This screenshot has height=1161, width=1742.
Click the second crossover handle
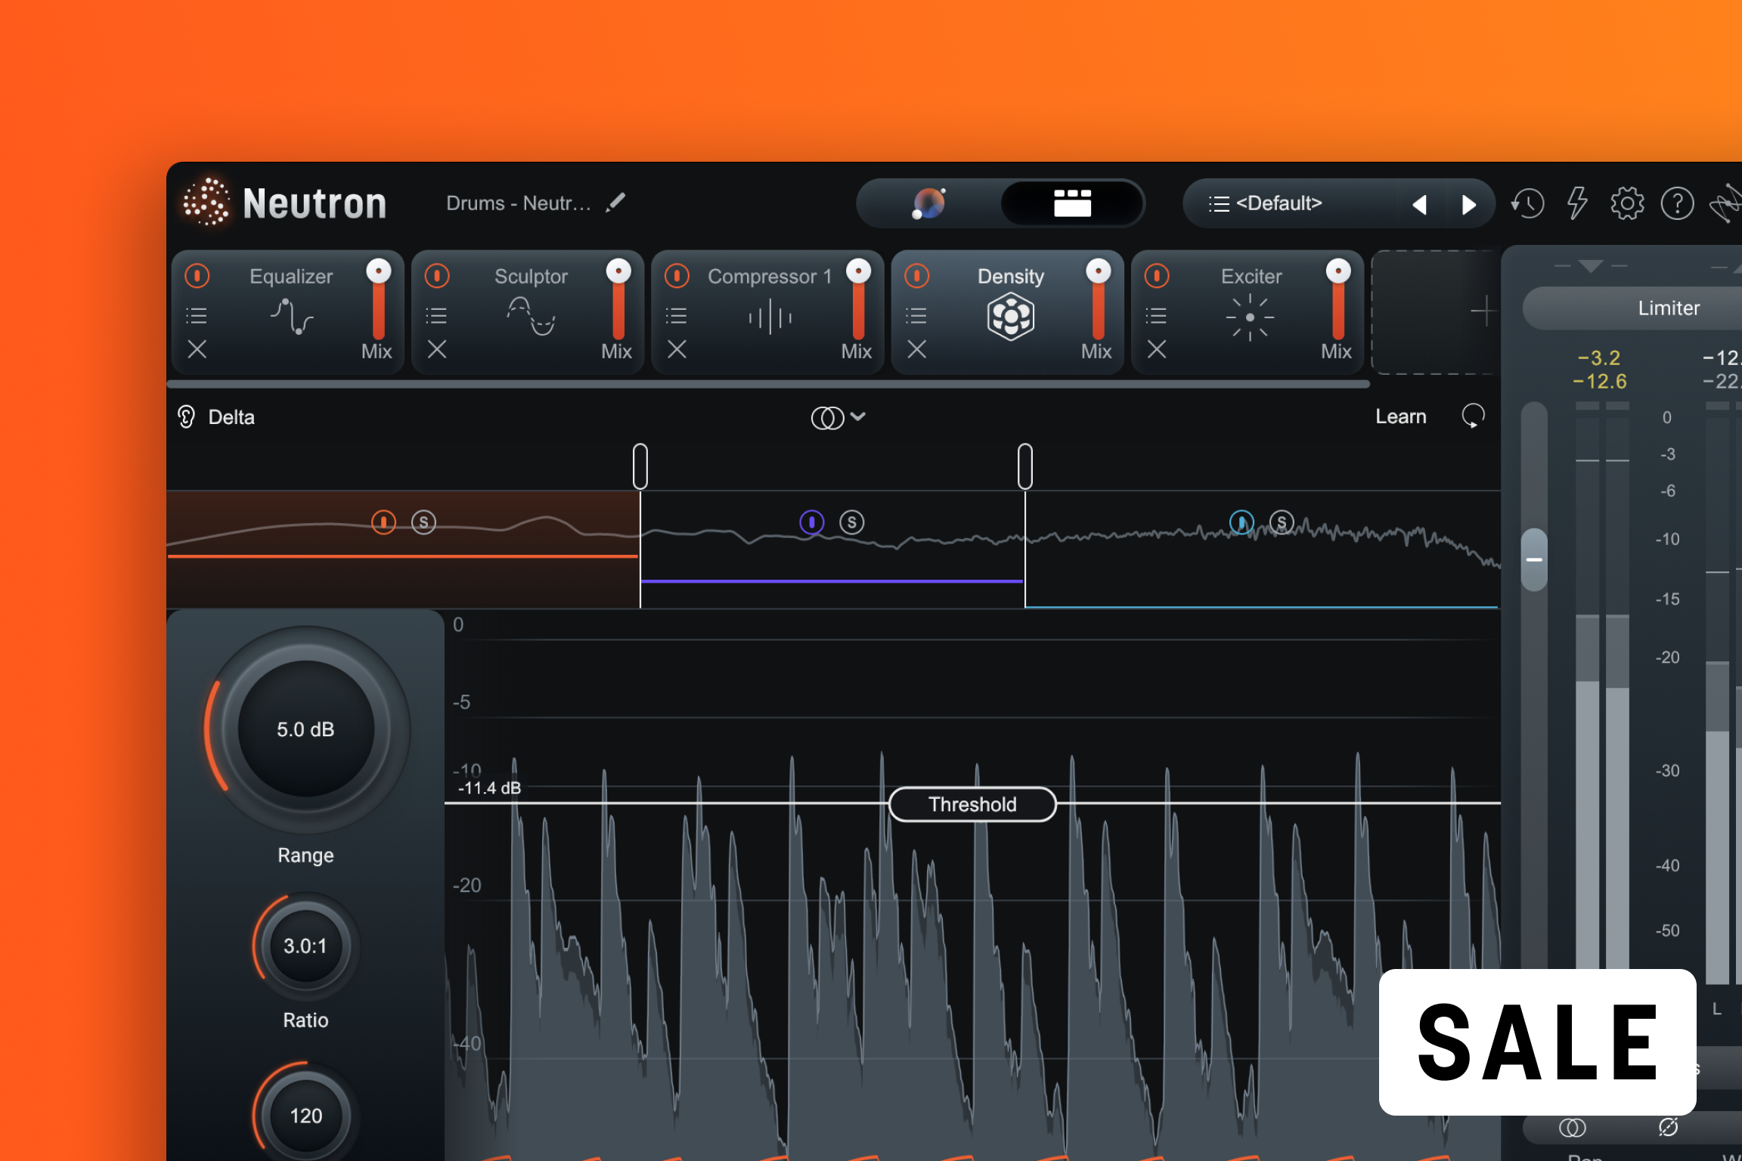[x=1025, y=466]
